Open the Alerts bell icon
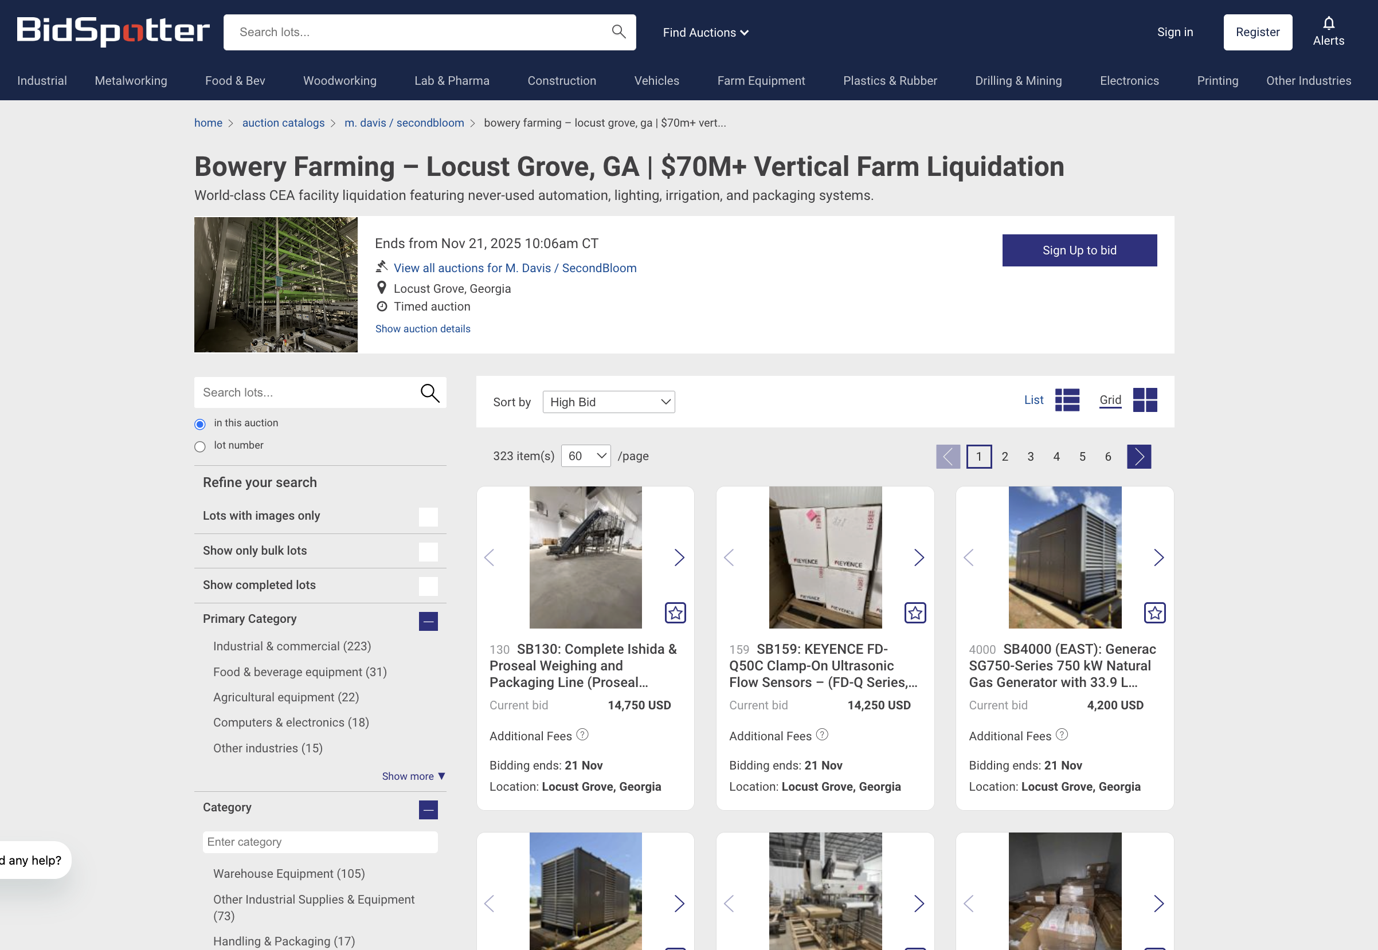The height and width of the screenshot is (950, 1378). 1328,24
